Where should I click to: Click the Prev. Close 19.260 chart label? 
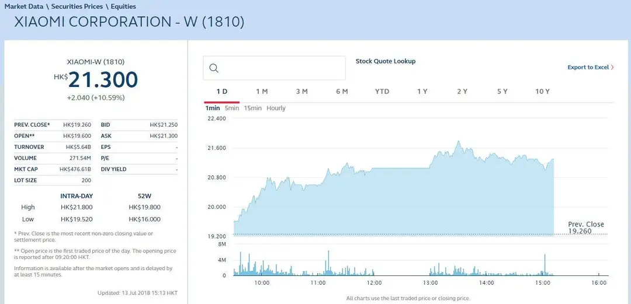click(x=586, y=228)
